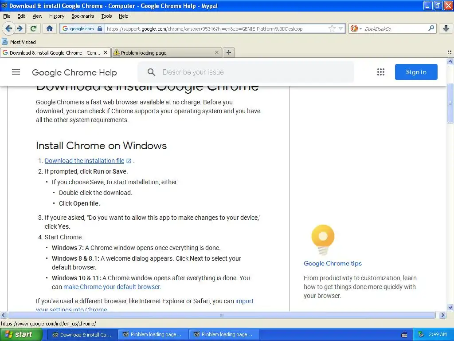
Task: Bookmark this page with the star icon
Action: coord(332,28)
